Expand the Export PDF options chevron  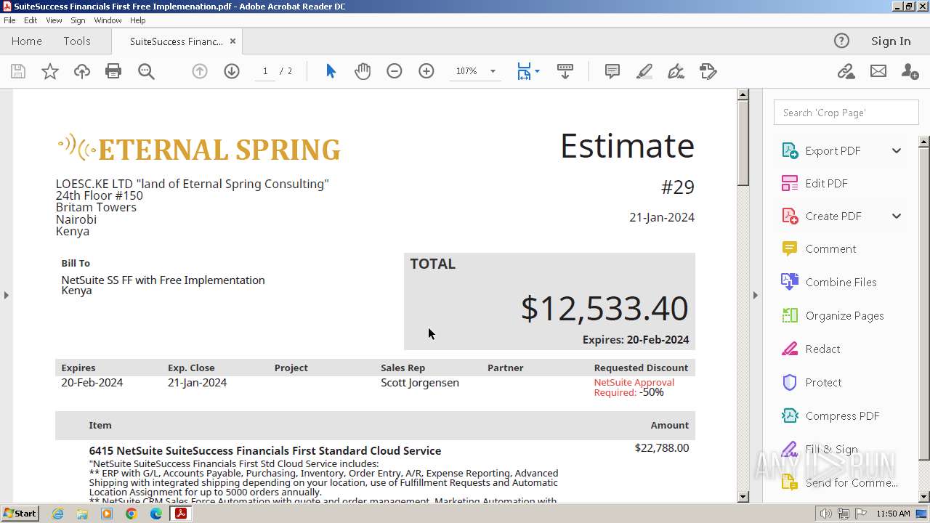click(x=897, y=151)
